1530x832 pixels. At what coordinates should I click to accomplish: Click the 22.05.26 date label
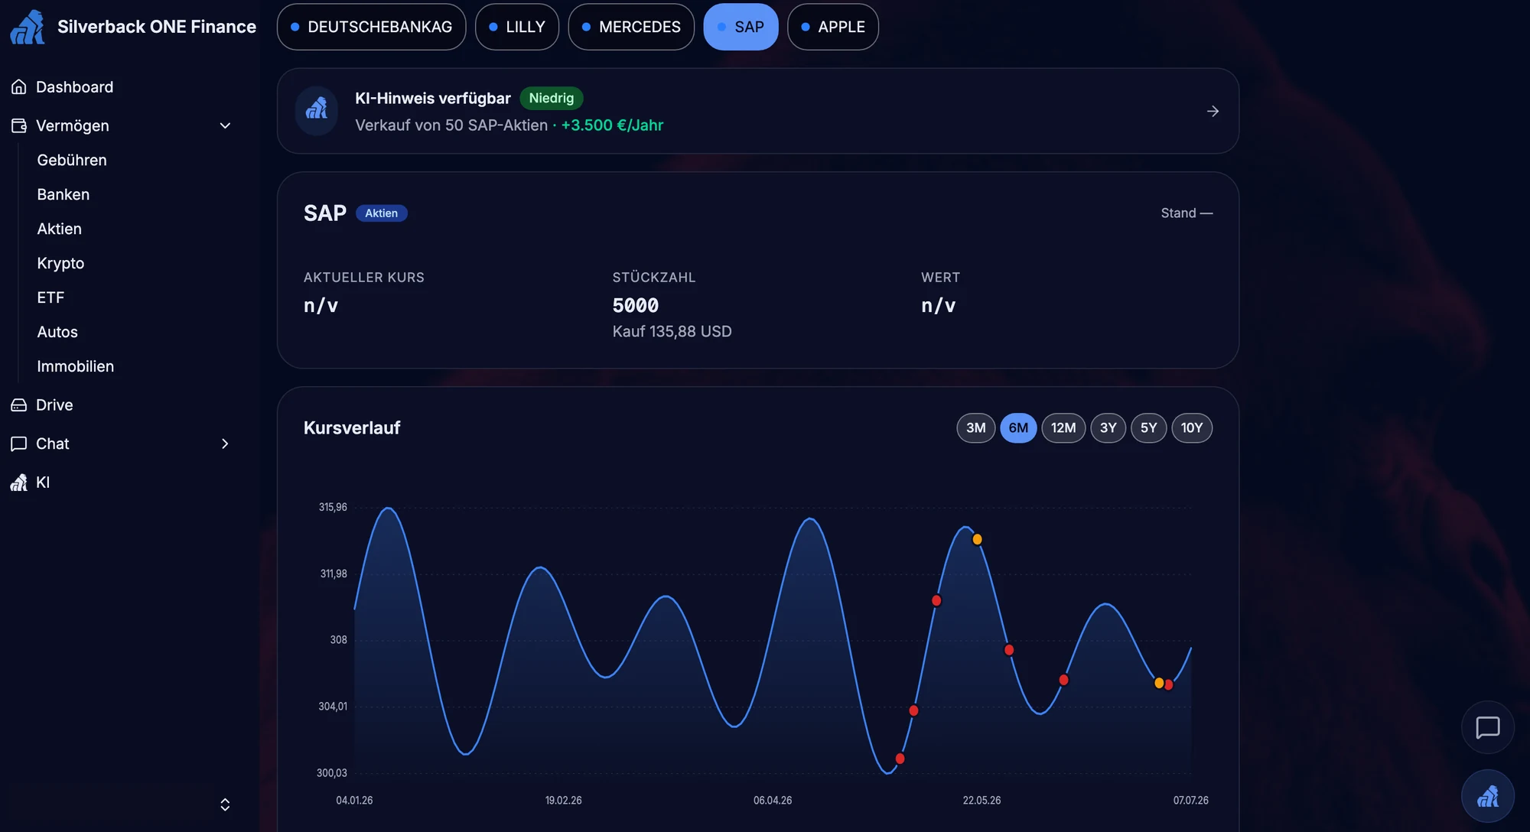click(x=981, y=801)
